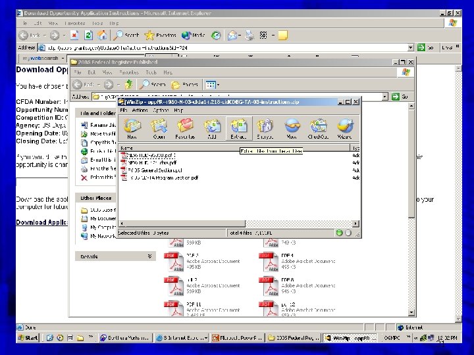Click Mail icon in Internet Explorer toolbar

tap(232, 35)
